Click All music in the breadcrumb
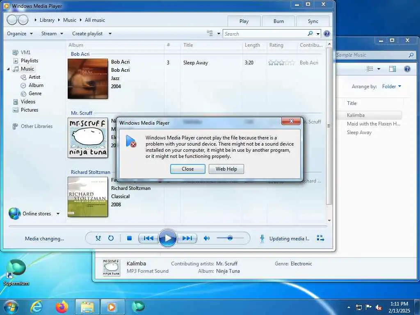This screenshot has height=315, width=420. (x=95, y=20)
